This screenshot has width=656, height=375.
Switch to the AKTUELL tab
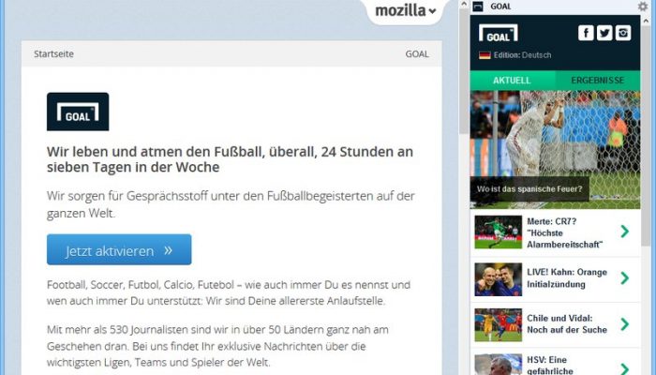coord(512,81)
